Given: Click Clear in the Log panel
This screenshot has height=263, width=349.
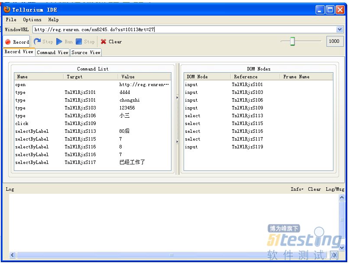Looking at the screenshot, I should tap(314, 189).
